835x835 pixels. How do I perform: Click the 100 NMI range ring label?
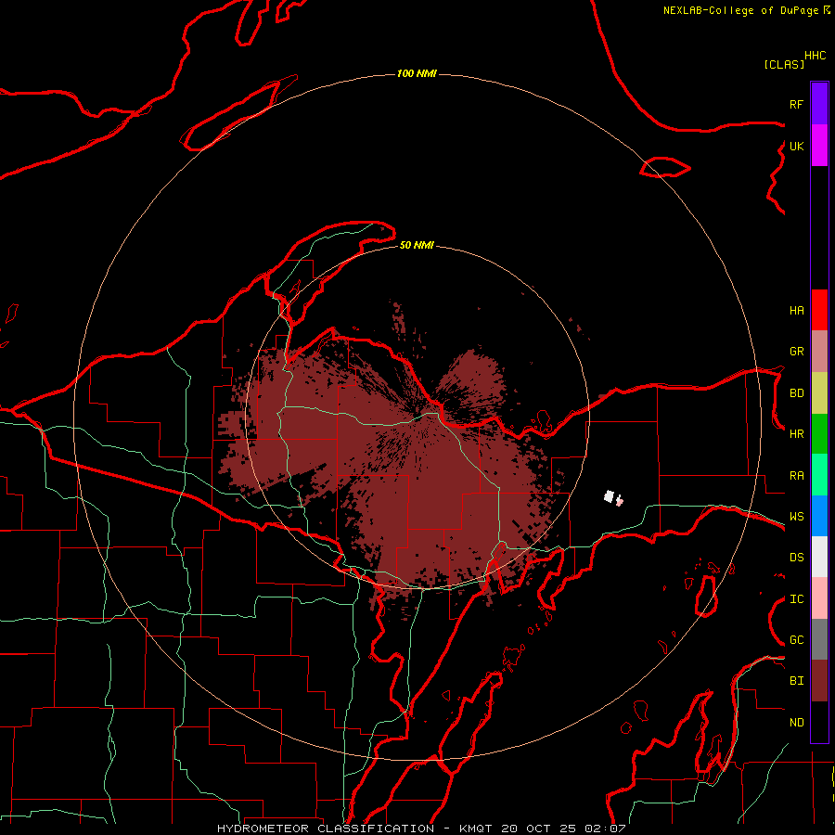[x=417, y=73]
